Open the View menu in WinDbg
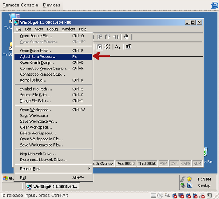The width and height of the screenshot is (219, 199). pos(39,29)
